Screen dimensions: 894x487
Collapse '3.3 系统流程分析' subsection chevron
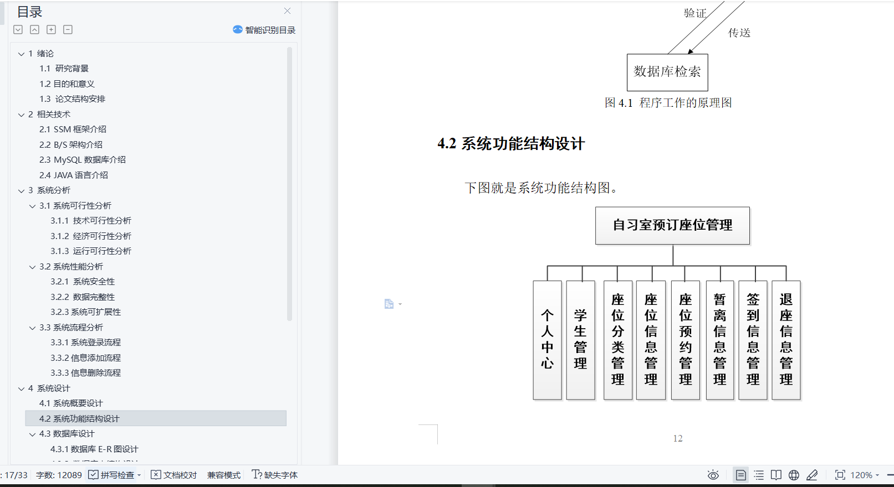(32, 328)
